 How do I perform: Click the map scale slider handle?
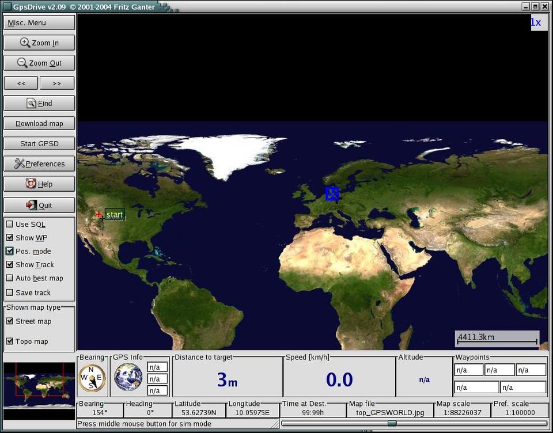[x=392, y=423]
